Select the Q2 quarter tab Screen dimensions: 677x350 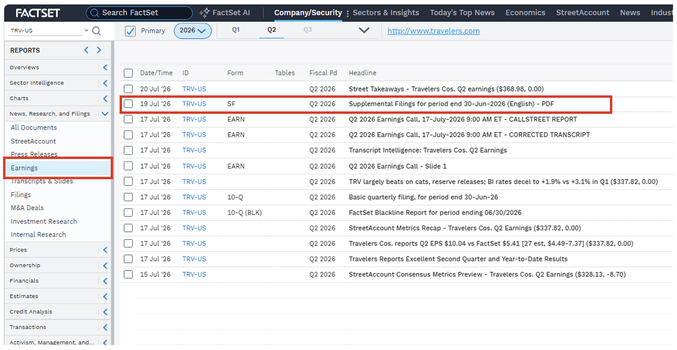click(272, 30)
